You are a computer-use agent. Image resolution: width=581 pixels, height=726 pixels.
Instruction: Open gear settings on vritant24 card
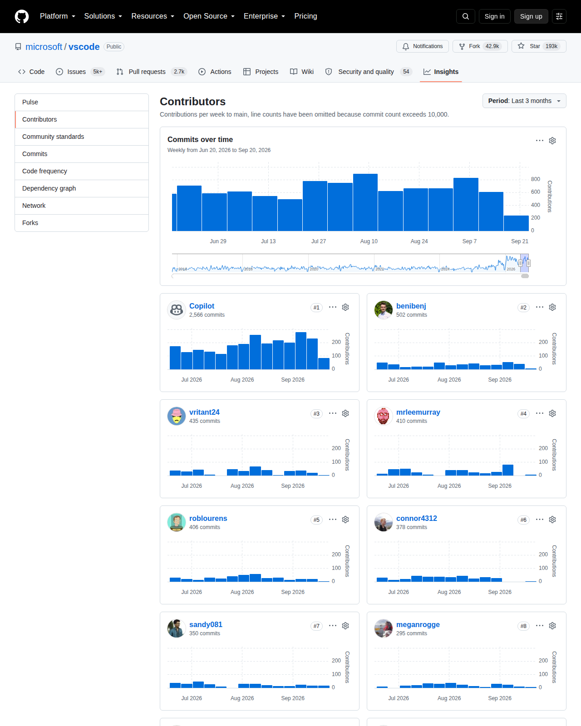point(345,413)
